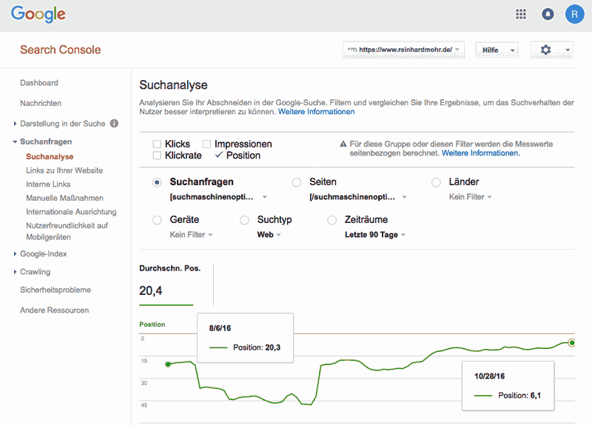Click the warning triangle icon beside the filter notice

343,144
